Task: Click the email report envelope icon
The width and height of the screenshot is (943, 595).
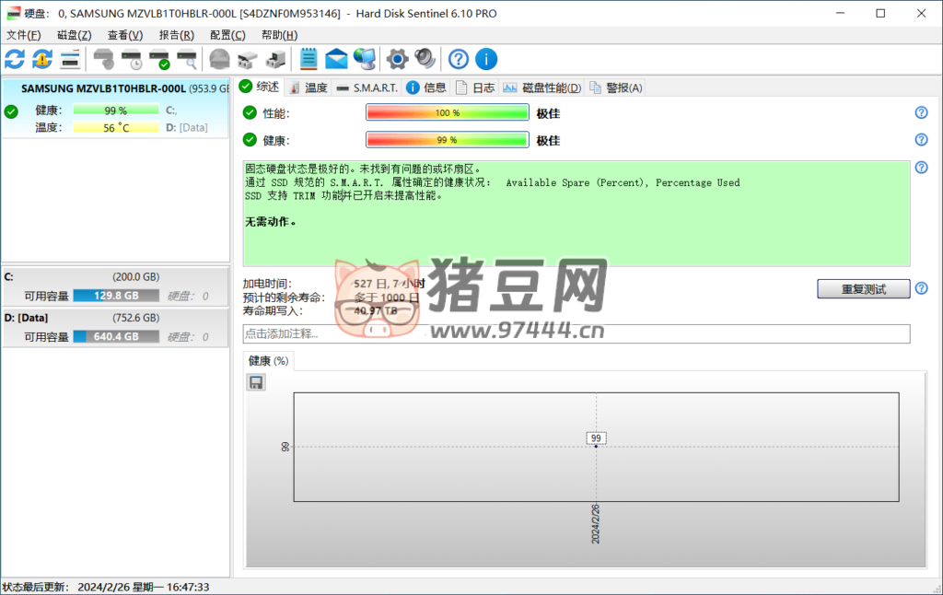Action: click(x=336, y=60)
